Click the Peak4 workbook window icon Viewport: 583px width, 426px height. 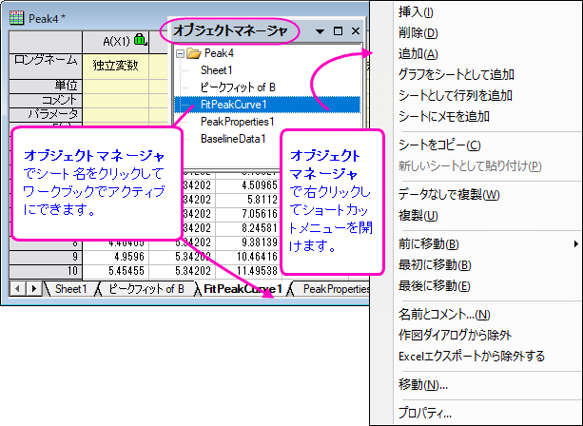click(x=16, y=17)
